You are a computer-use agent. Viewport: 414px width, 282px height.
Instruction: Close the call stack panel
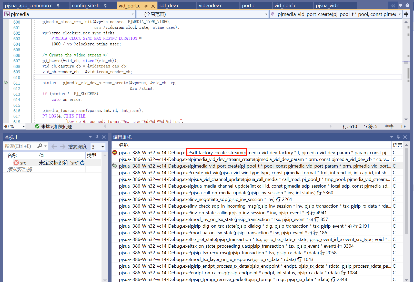tap(405, 137)
